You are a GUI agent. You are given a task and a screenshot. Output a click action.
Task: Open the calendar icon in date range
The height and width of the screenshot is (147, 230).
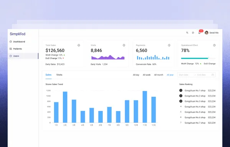click(213, 75)
